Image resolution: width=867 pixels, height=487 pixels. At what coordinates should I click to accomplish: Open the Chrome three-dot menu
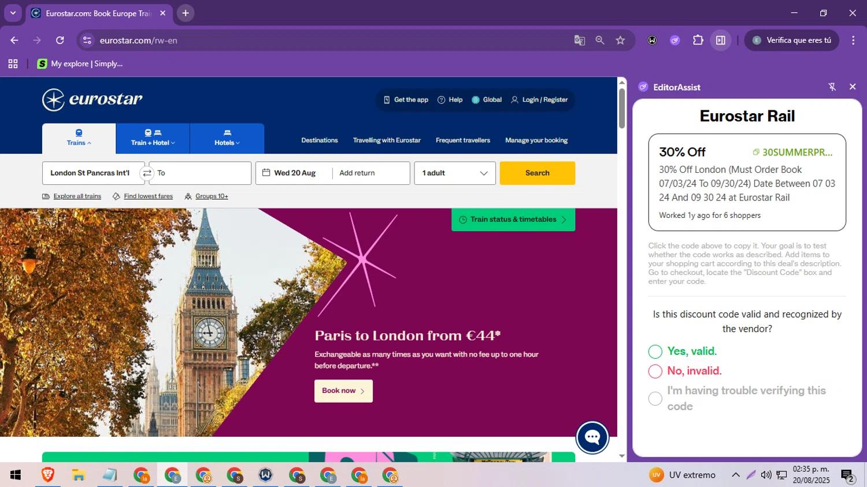click(853, 40)
